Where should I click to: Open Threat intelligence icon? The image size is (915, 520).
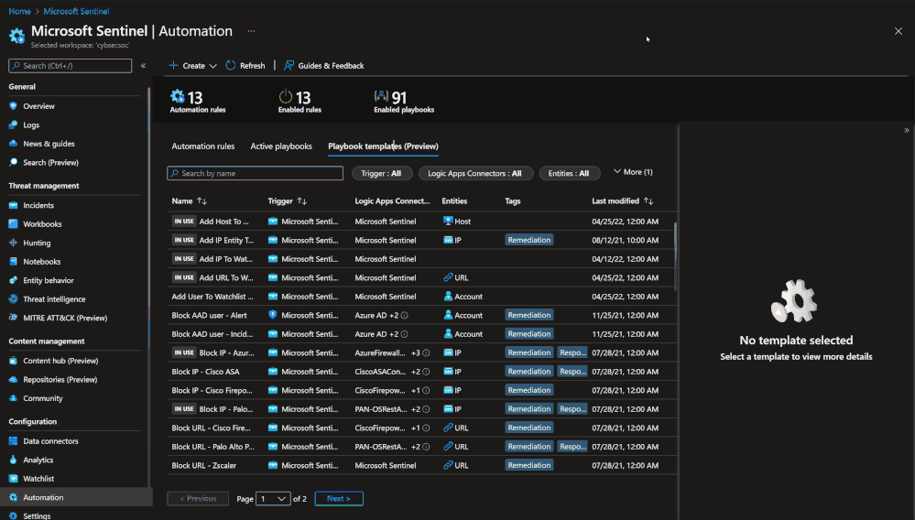point(14,299)
